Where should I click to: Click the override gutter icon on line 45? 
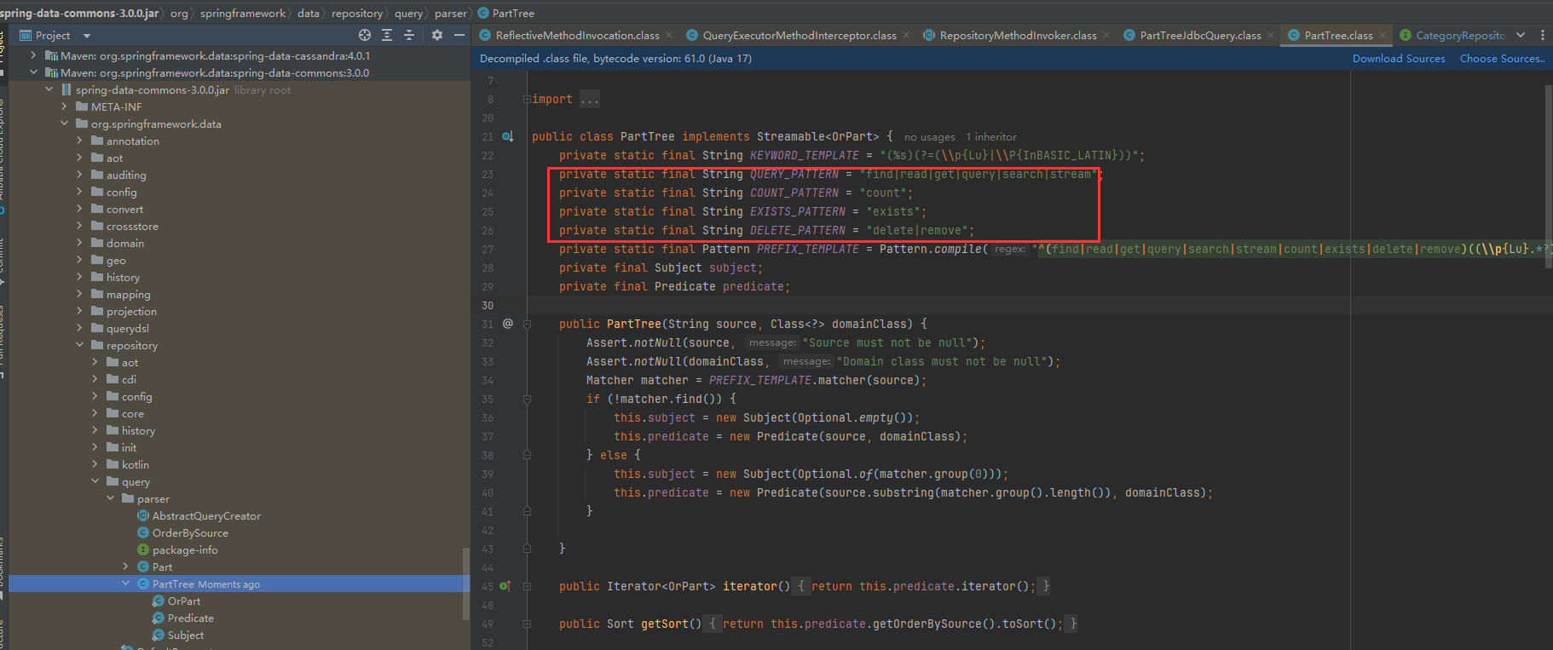coord(505,586)
